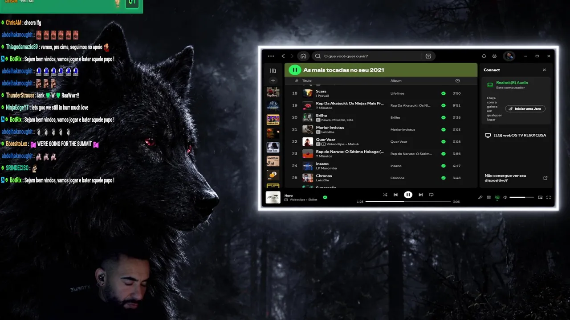
Task: Toggle saved checkmark for Rap Da Akatsuki
Action: tap(443, 105)
